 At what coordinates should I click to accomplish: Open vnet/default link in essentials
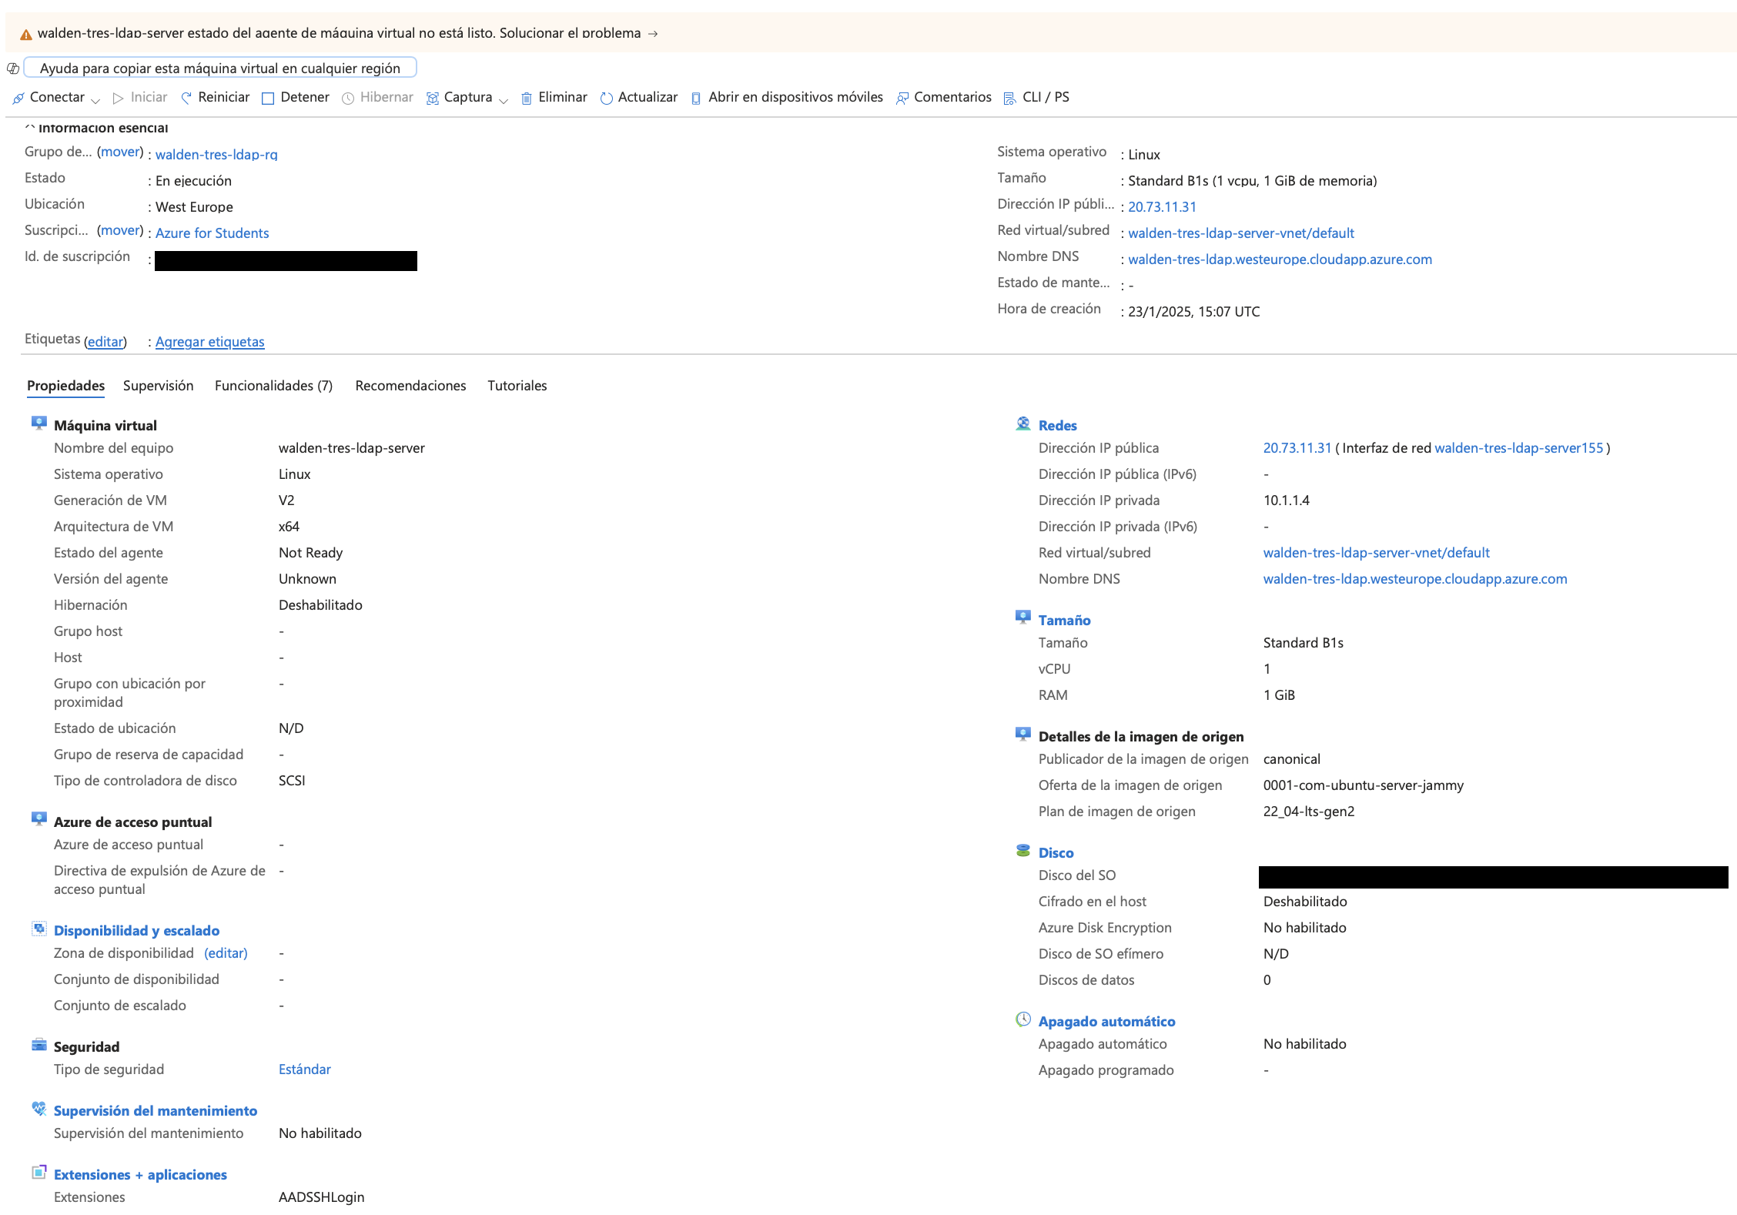pyautogui.click(x=1241, y=233)
